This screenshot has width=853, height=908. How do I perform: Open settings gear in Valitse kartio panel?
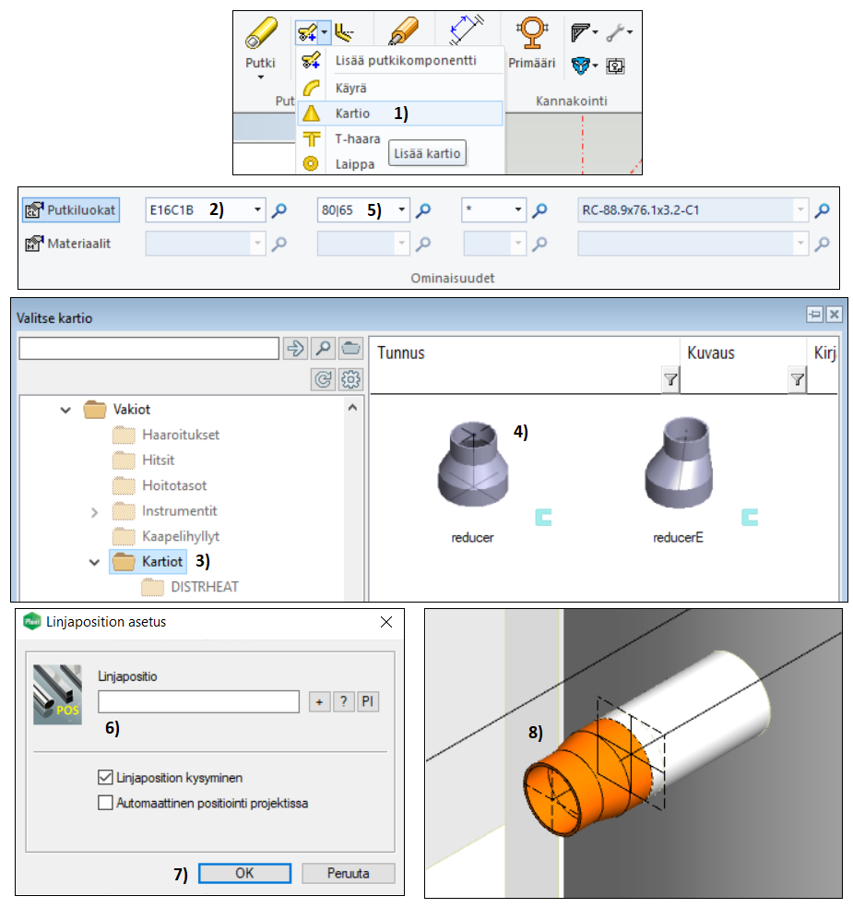click(x=350, y=378)
